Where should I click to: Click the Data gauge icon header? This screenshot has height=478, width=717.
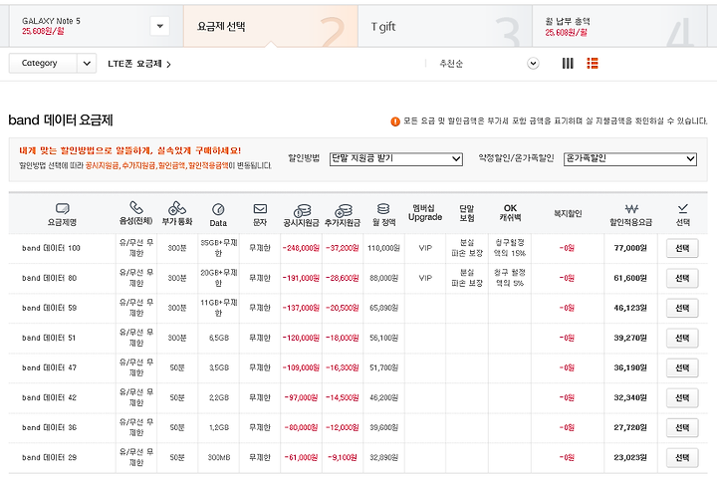pyautogui.click(x=218, y=209)
